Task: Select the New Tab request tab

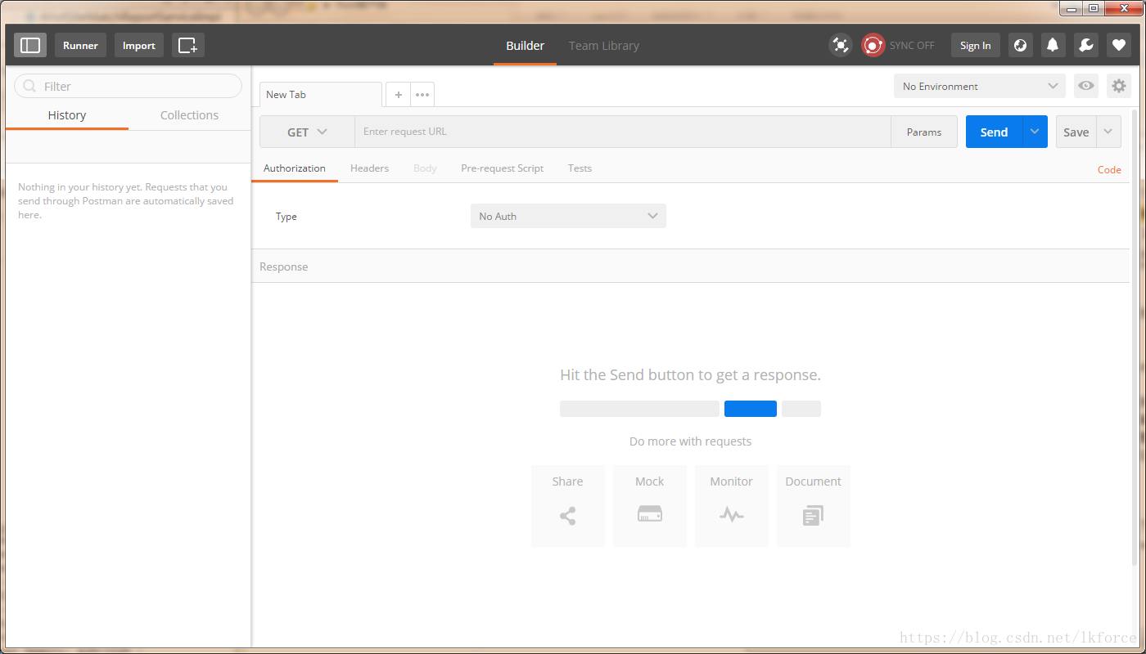Action: (321, 95)
